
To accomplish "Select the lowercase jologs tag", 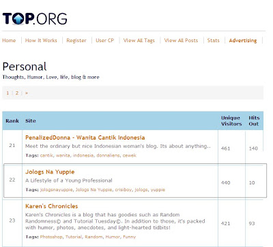I will coord(141,190).
